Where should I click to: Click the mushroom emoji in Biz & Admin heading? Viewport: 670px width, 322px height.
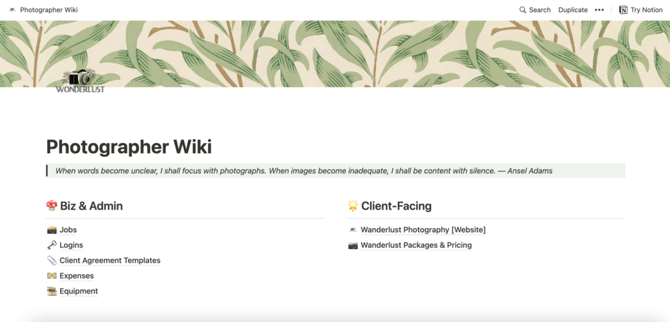(52, 206)
